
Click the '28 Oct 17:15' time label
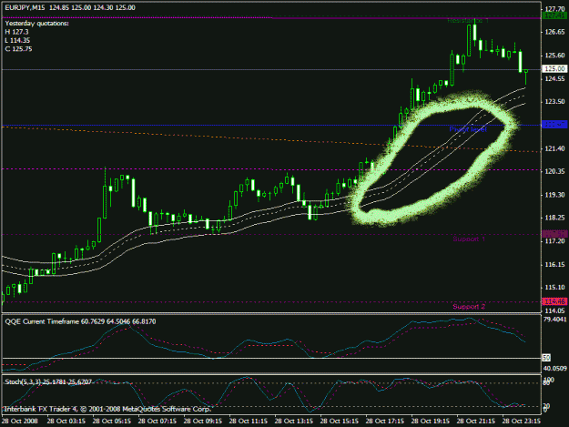385,422
